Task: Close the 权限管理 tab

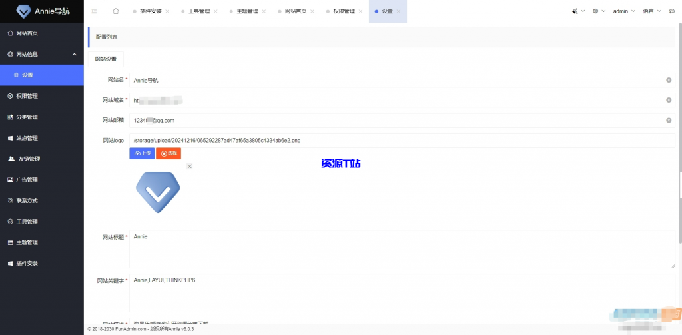Action: (x=360, y=11)
